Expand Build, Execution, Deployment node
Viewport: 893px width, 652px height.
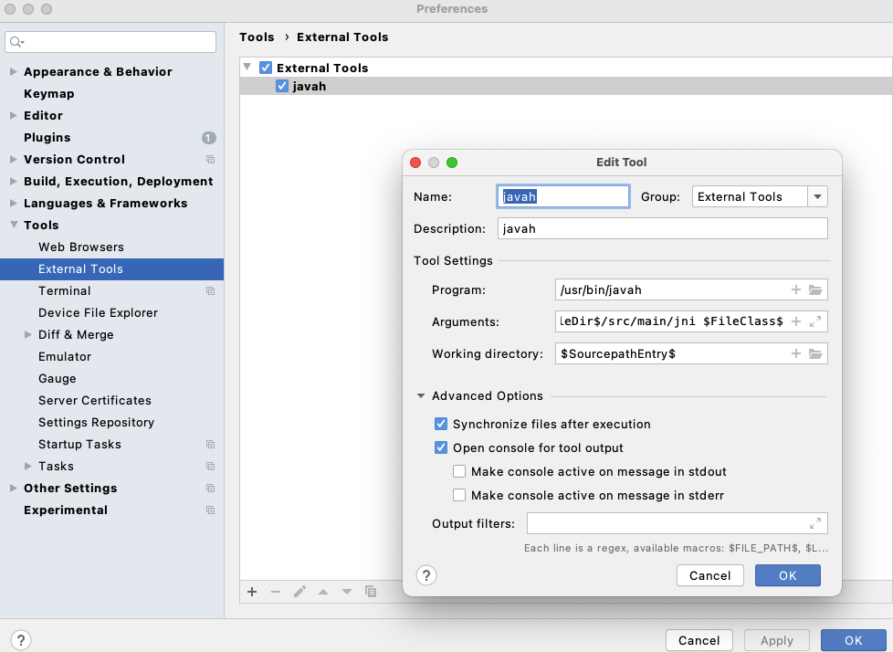click(13, 181)
